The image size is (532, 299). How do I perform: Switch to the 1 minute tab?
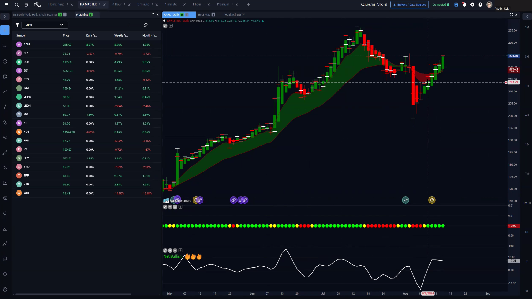171,4
